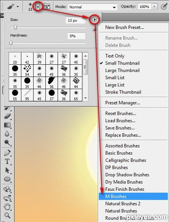Load the Calligraphic Brushes set

[126, 160]
